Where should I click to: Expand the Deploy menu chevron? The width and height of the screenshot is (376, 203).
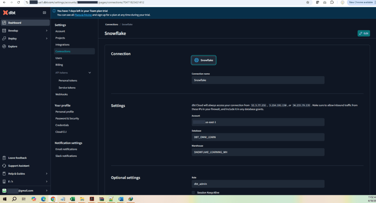[47, 38]
